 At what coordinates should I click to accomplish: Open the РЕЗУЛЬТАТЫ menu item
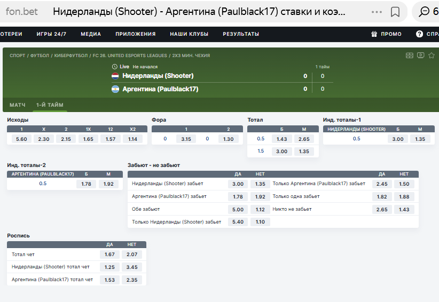pos(241,34)
